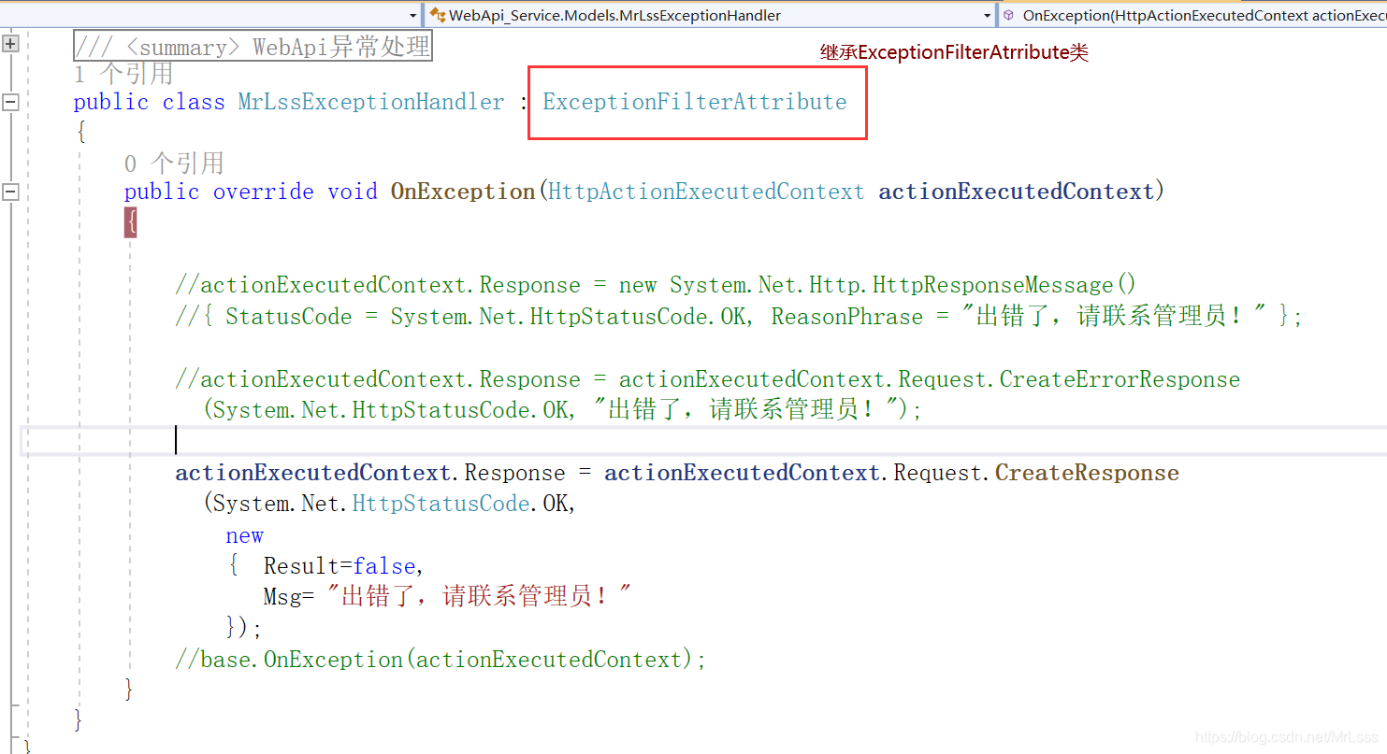Click the class icon beside WebApi_Service.Models.MrLssExceptionHandler
The image size is (1387, 754).
click(437, 15)
